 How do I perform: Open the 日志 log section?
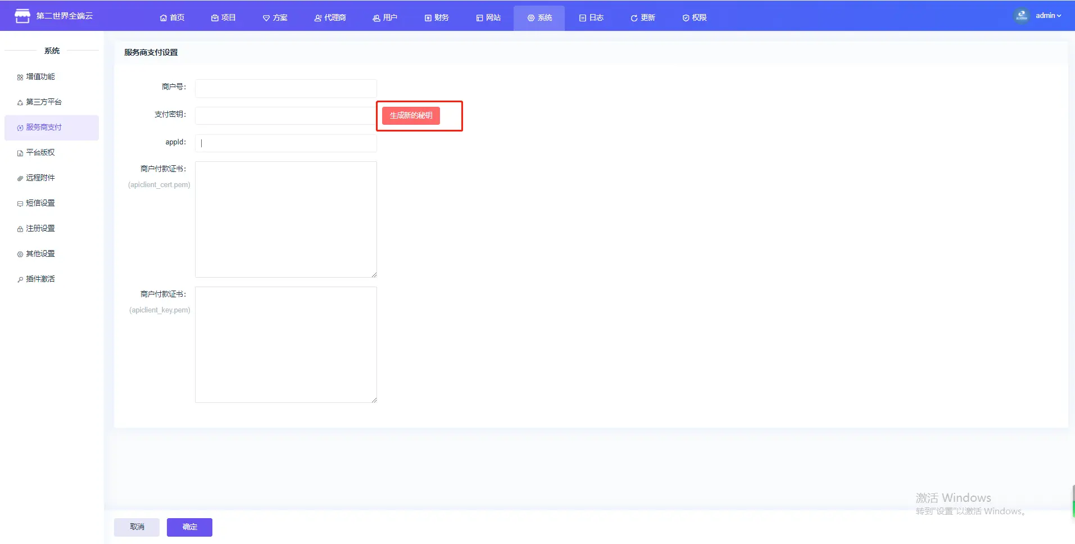(591, 18)
